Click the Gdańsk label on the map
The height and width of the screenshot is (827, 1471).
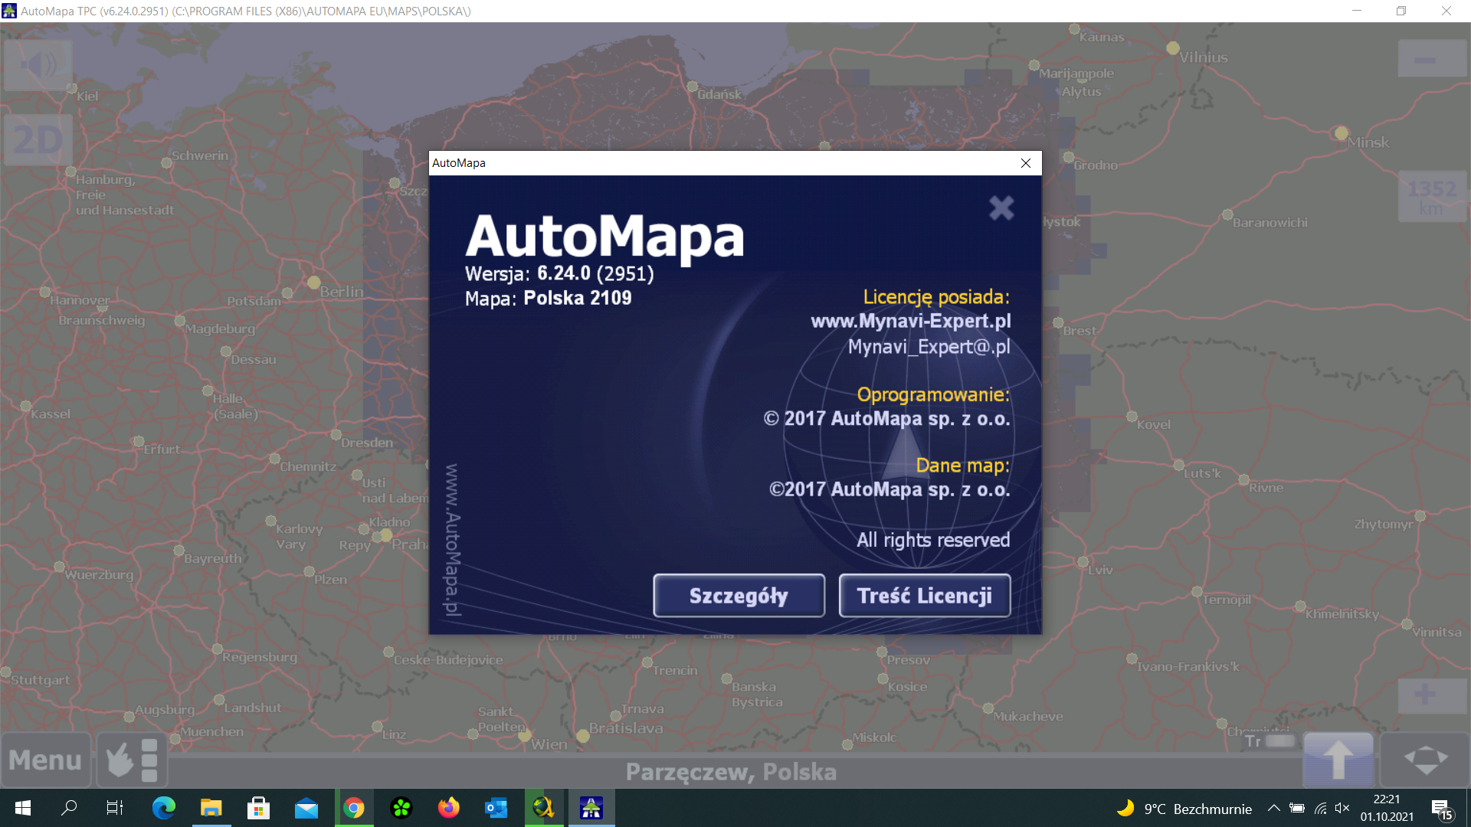719,94
